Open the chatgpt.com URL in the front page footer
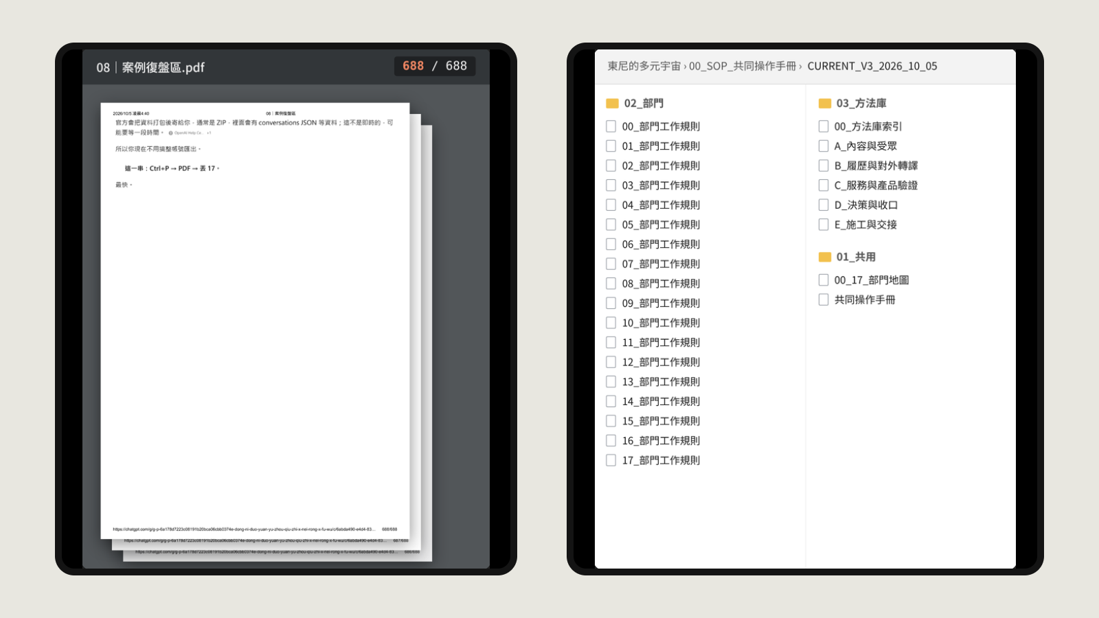Image resolution: width=1099 pixels, height=618 pixels. [x=244, y=529]
